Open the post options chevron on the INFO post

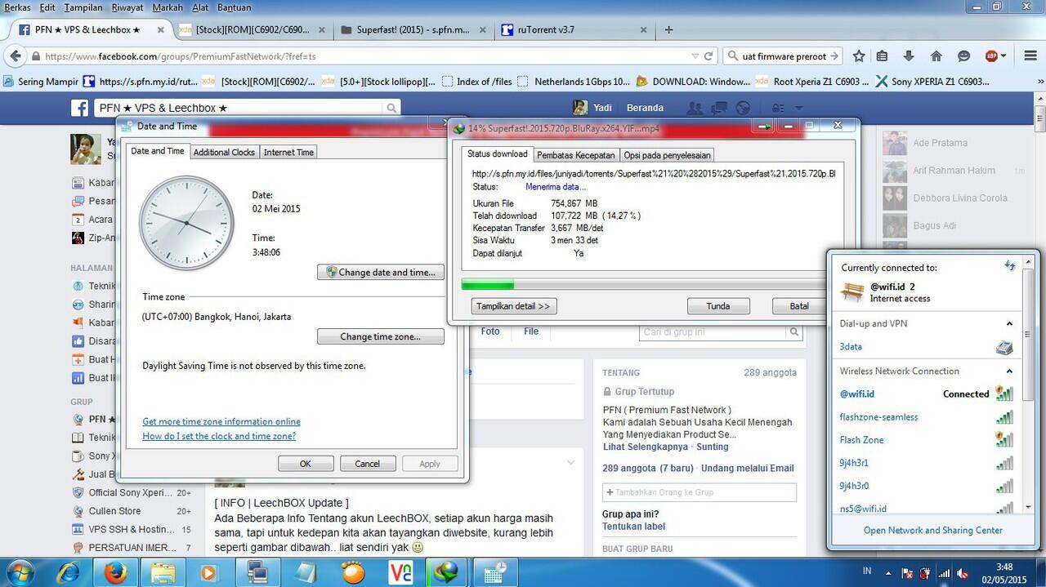tap(570, 463)
